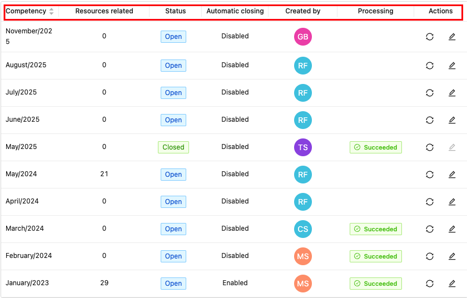Reprocess the April/2024 competency
467x298 pixels.
430,202
